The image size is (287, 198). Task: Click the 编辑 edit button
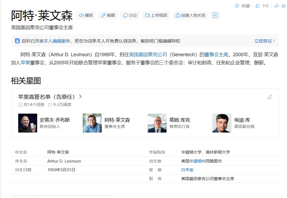(x=108, y=15)
